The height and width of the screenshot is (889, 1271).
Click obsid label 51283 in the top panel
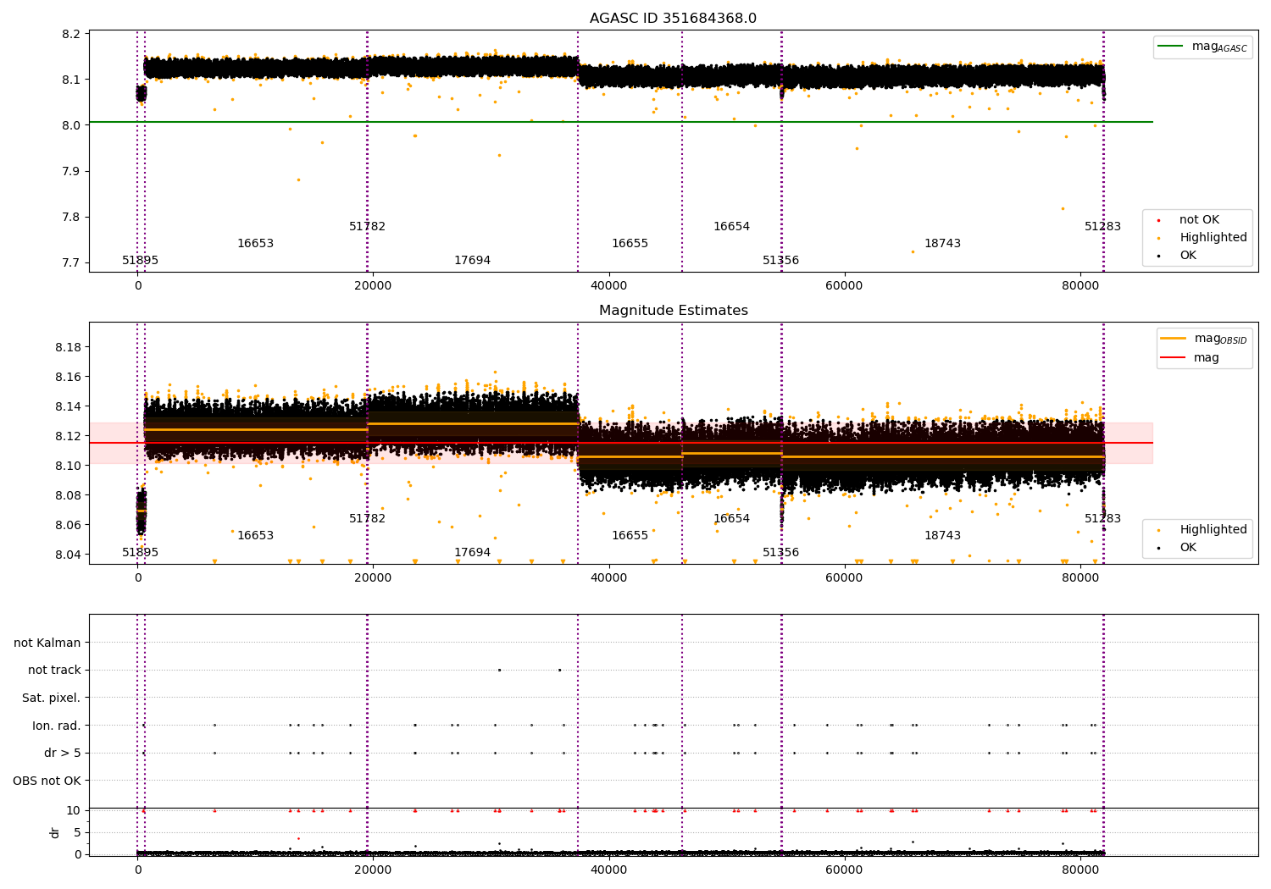[x=1102, y=227]
